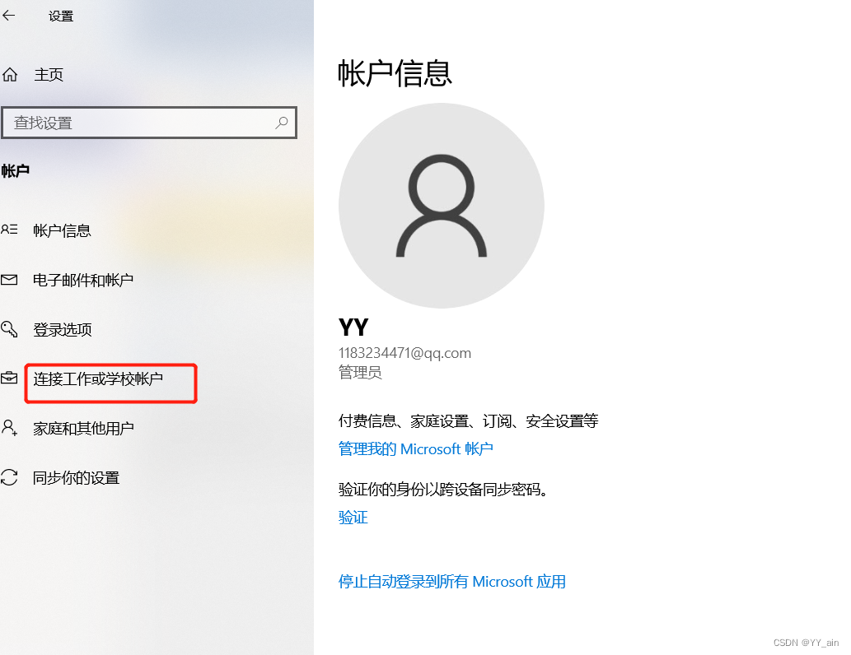Open 同步你的设置 page
Viewport: 851px width, 655px height.
click(x=76, y=478)
